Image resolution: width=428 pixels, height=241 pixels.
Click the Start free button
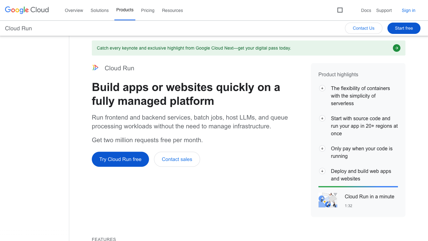pos(404,28)
